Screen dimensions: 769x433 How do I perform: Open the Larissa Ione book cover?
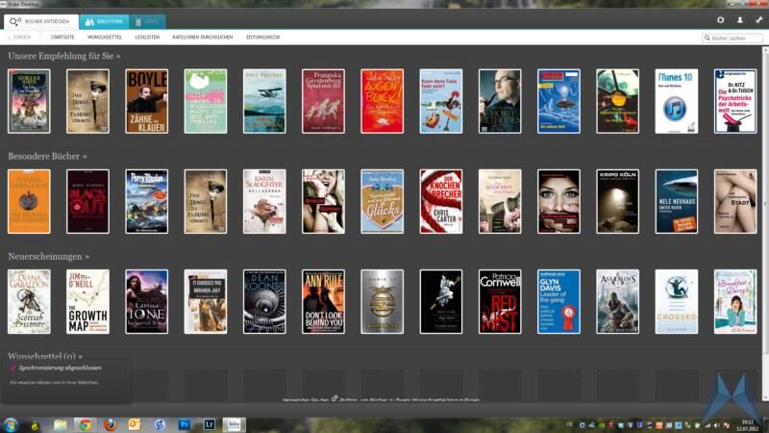coord(147,301)
